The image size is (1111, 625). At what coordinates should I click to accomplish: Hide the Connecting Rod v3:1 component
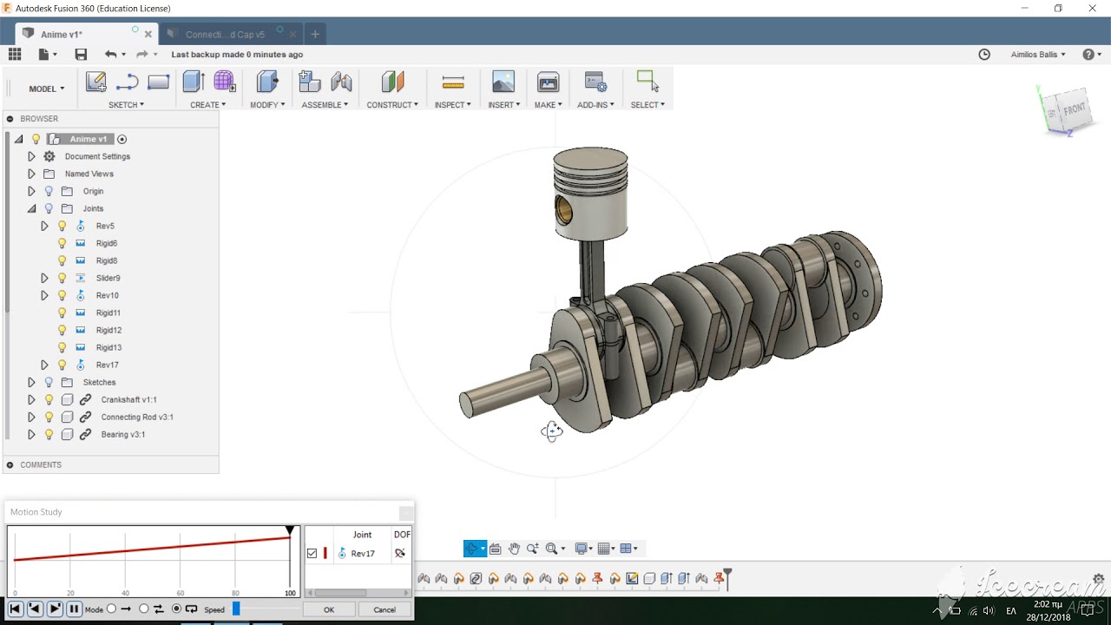pos(49,417)
